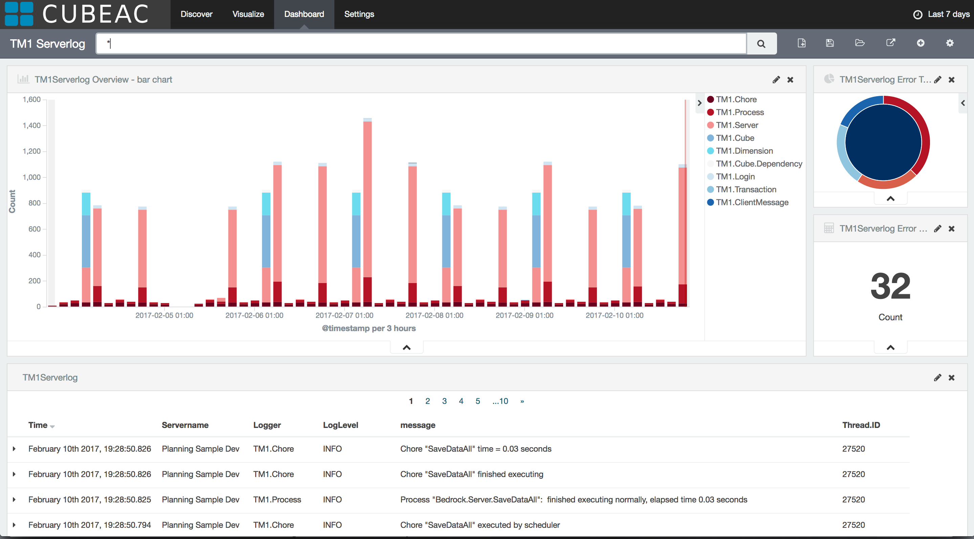The image size is (974, 539).
Task: Toggle TM1.Transaction legend entry
Action: tap(741, 190)
